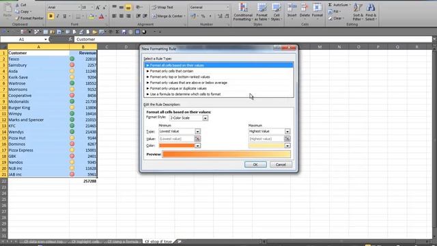The image size is (437, 246).
Task: Click the Increase Indent icon
Action: 145,16
